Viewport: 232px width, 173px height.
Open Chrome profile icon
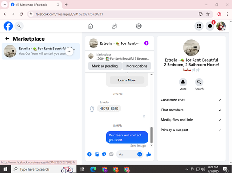point(219,14)
